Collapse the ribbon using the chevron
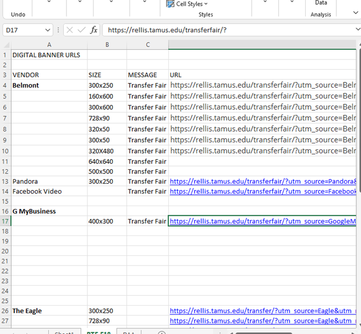The width and height of the screenshot is (361, 334). pos(356,13)
